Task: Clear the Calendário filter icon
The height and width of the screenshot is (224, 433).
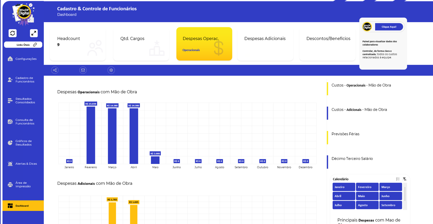Action: click(405, 179)
